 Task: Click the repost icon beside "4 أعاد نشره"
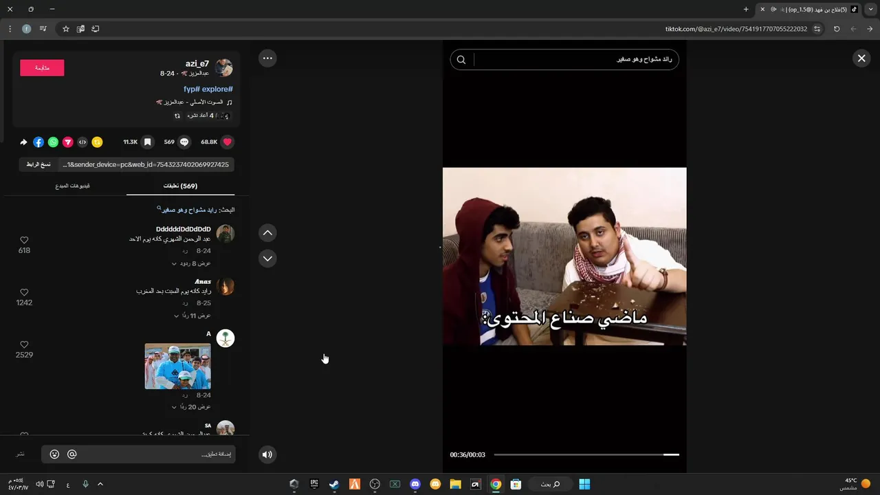tap(177, 115)
